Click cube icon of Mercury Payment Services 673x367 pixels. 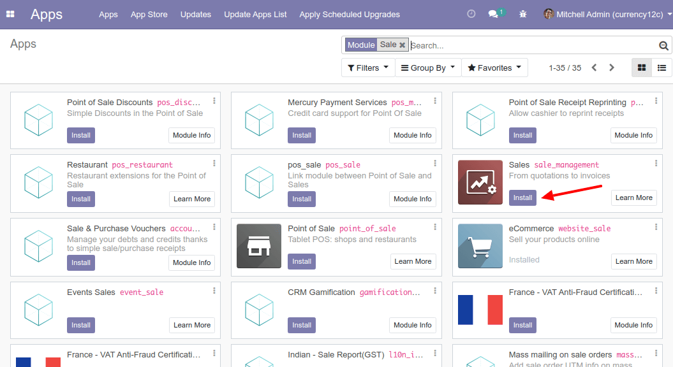(x=259, y=120)
